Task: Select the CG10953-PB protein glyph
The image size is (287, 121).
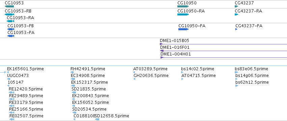Action: 10,29
